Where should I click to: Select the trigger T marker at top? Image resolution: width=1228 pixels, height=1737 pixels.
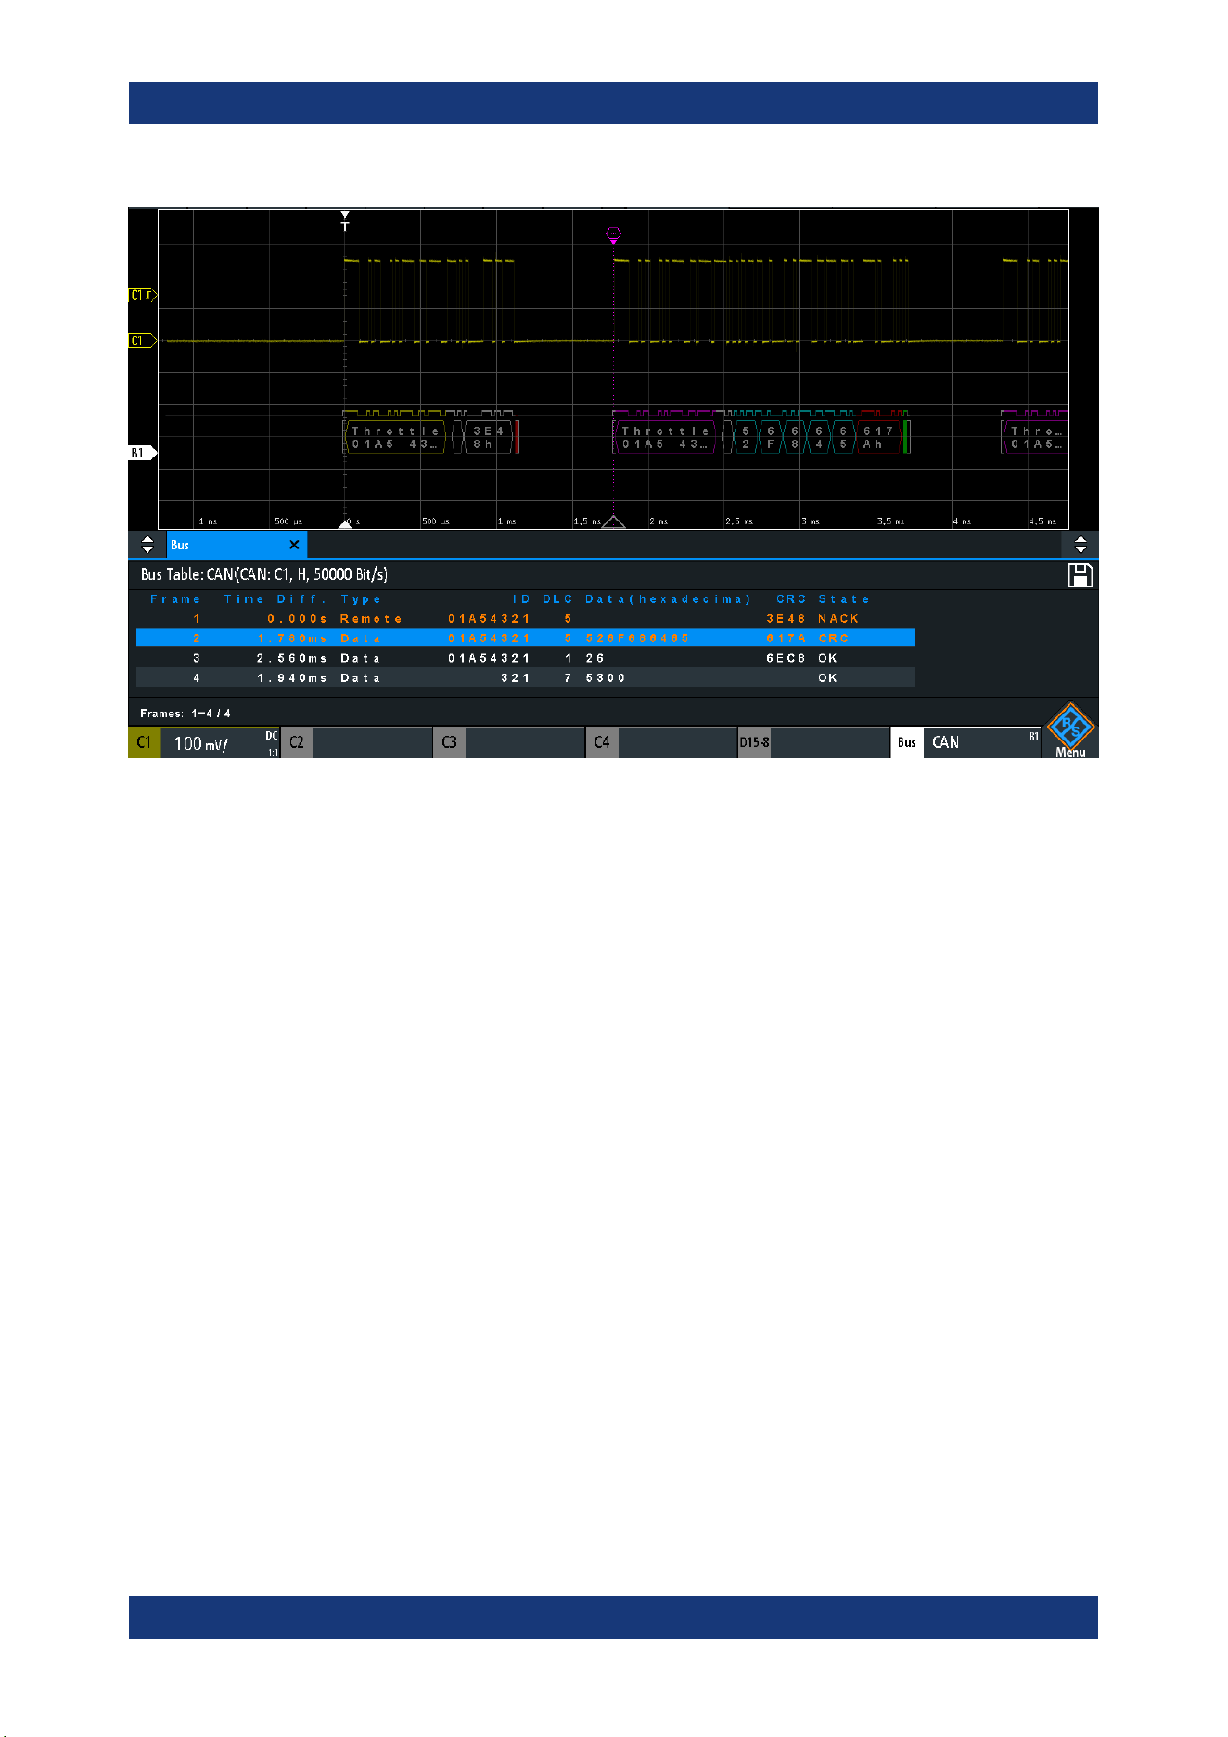click(345, 221)
